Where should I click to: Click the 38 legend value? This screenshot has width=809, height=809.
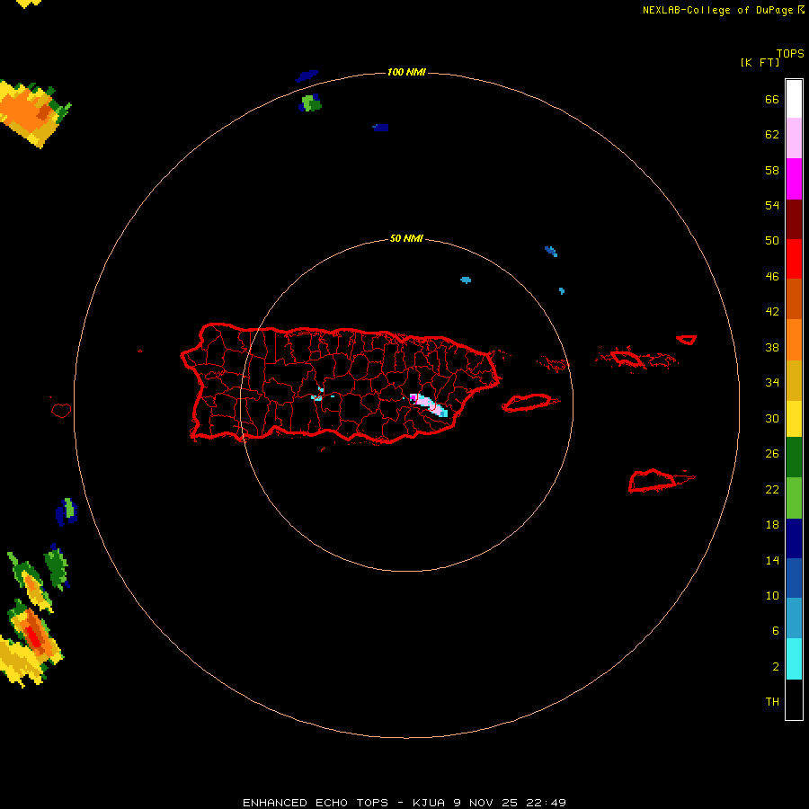point(772,347)
